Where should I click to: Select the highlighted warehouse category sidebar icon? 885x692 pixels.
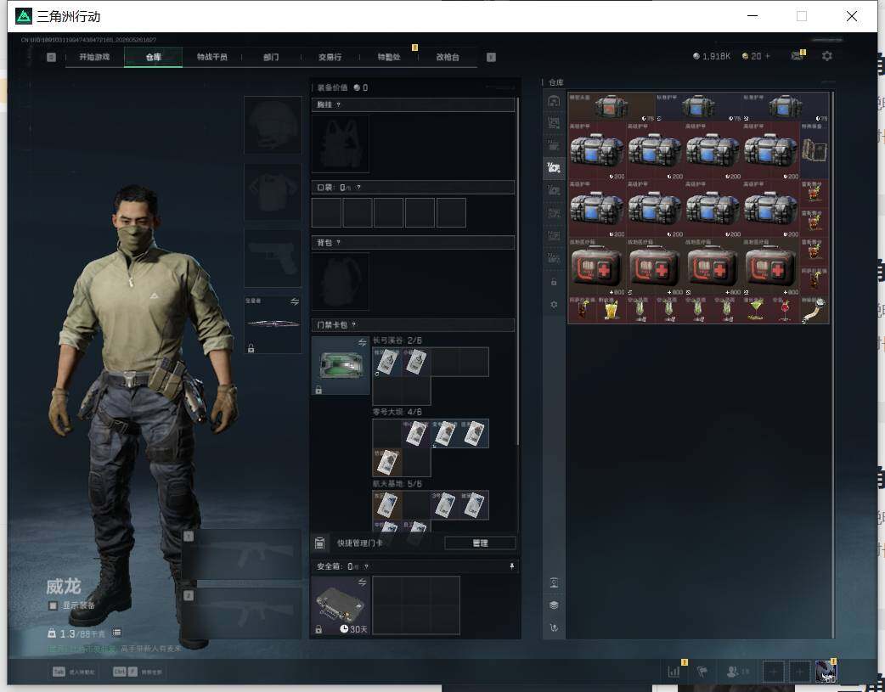[554, 167]
